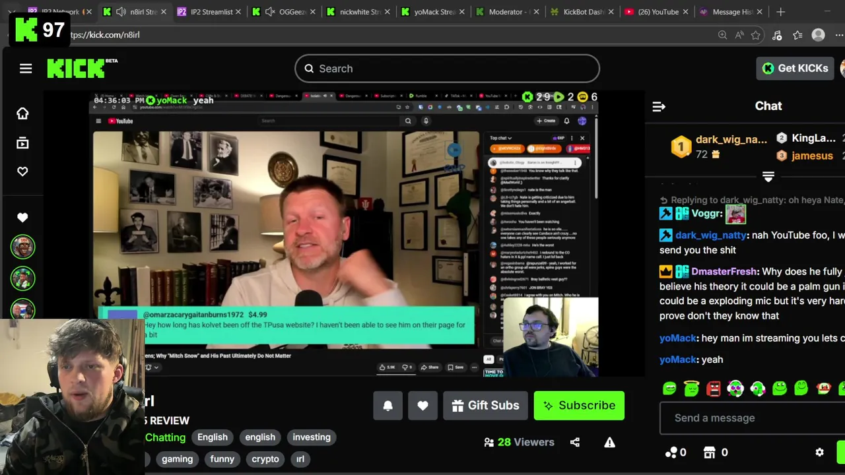Select the funny tag

[x=222, y=459]
